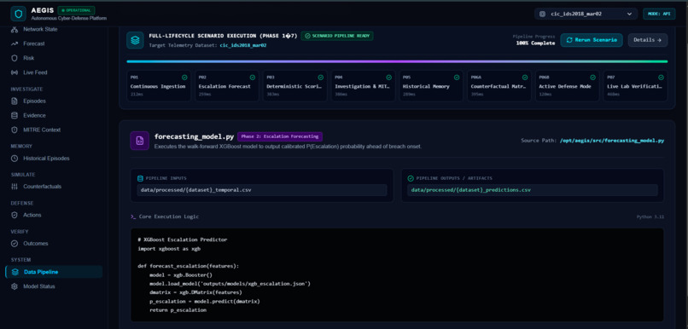Click the Episodes document icon
This screenshot has height=329, width=688.
click(x=15, y=101)
